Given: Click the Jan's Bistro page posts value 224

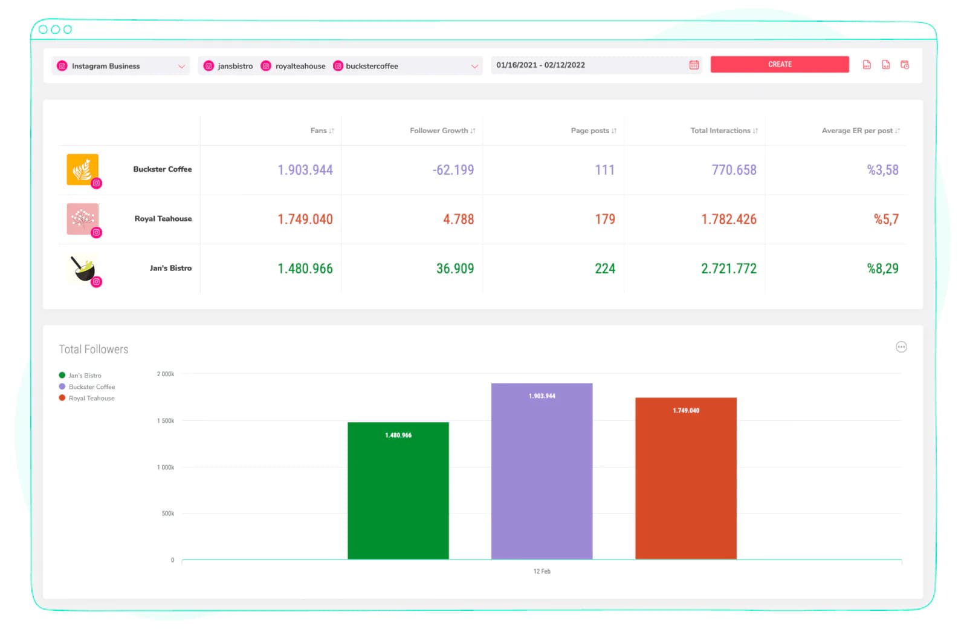Looking at the screenshot, I should (x=605, y=269).
